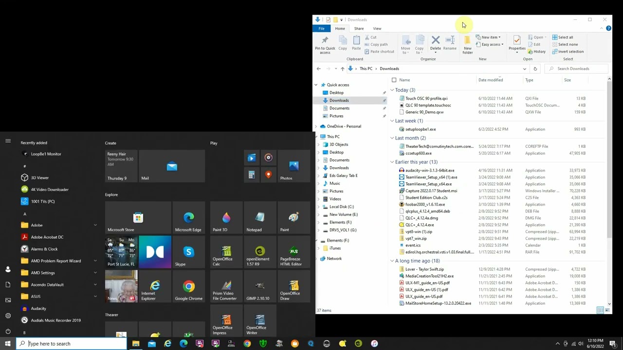Launch the Calculator tile
Viewport: 623px width, 350px height.
click(252, 175)
